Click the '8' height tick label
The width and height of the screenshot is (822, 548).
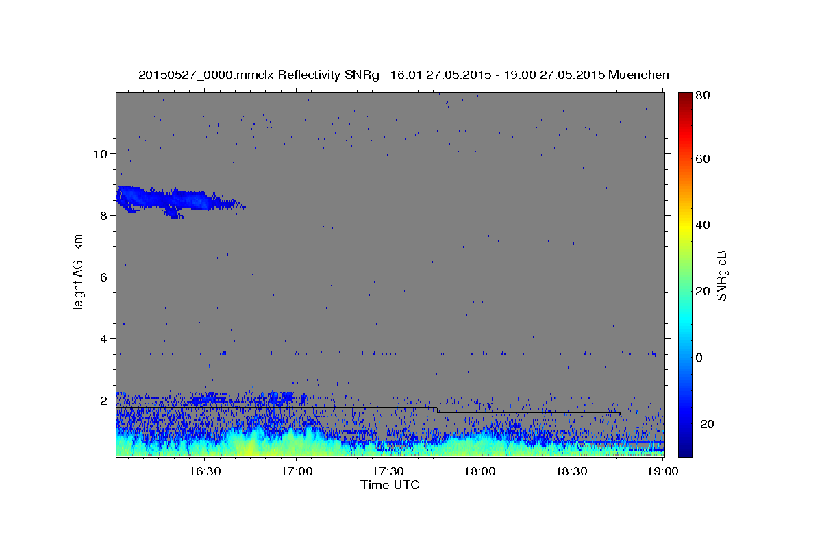(105, 215)
